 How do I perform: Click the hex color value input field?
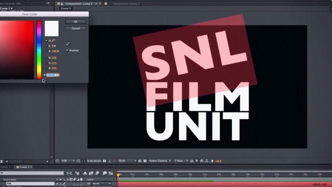coord(53,75)
